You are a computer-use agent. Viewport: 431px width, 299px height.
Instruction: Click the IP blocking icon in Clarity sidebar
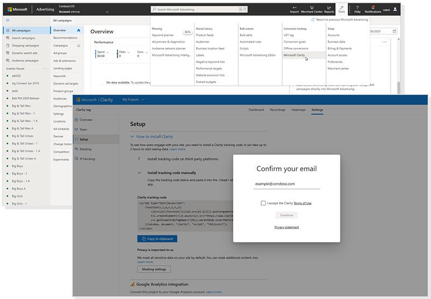[77, 159]
